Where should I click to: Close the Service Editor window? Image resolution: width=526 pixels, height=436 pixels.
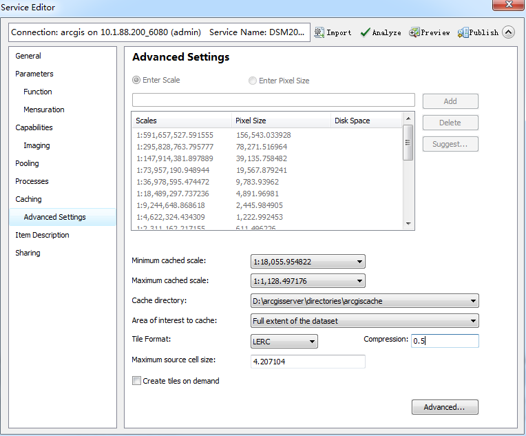(509, 5)
